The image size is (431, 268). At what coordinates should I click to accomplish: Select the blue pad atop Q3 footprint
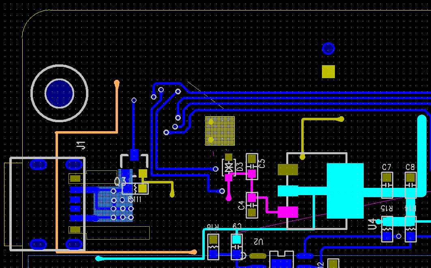pyautogui.click(x=134, y=155)
